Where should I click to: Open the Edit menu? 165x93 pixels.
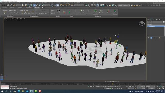coord(6,3)
